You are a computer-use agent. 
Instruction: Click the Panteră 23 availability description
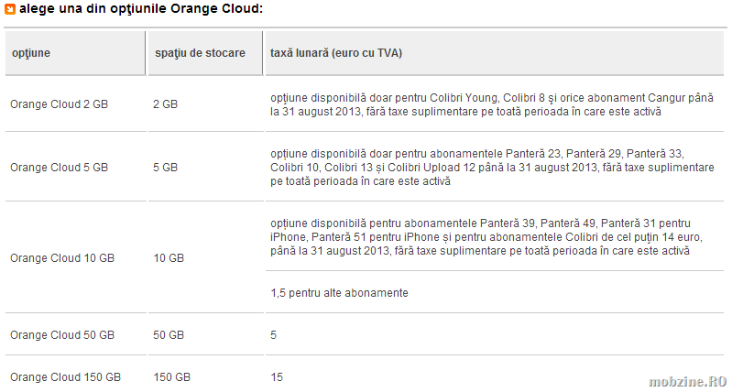pyautogui.click(x=492, y=167)
